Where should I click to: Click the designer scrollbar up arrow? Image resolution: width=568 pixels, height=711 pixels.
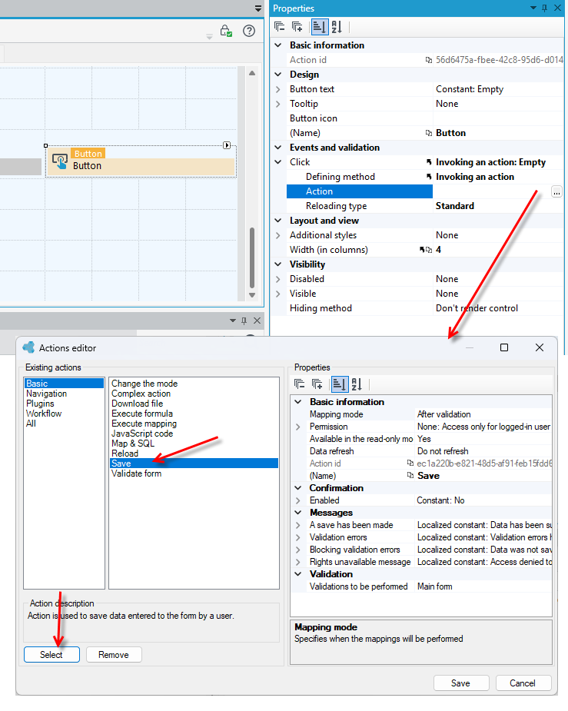click(x=252, y=73)
